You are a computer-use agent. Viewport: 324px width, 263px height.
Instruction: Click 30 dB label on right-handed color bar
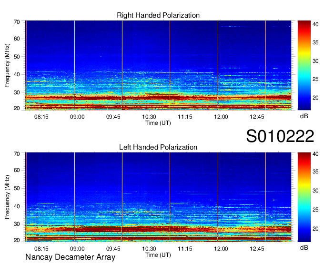(x=315, y=61)
